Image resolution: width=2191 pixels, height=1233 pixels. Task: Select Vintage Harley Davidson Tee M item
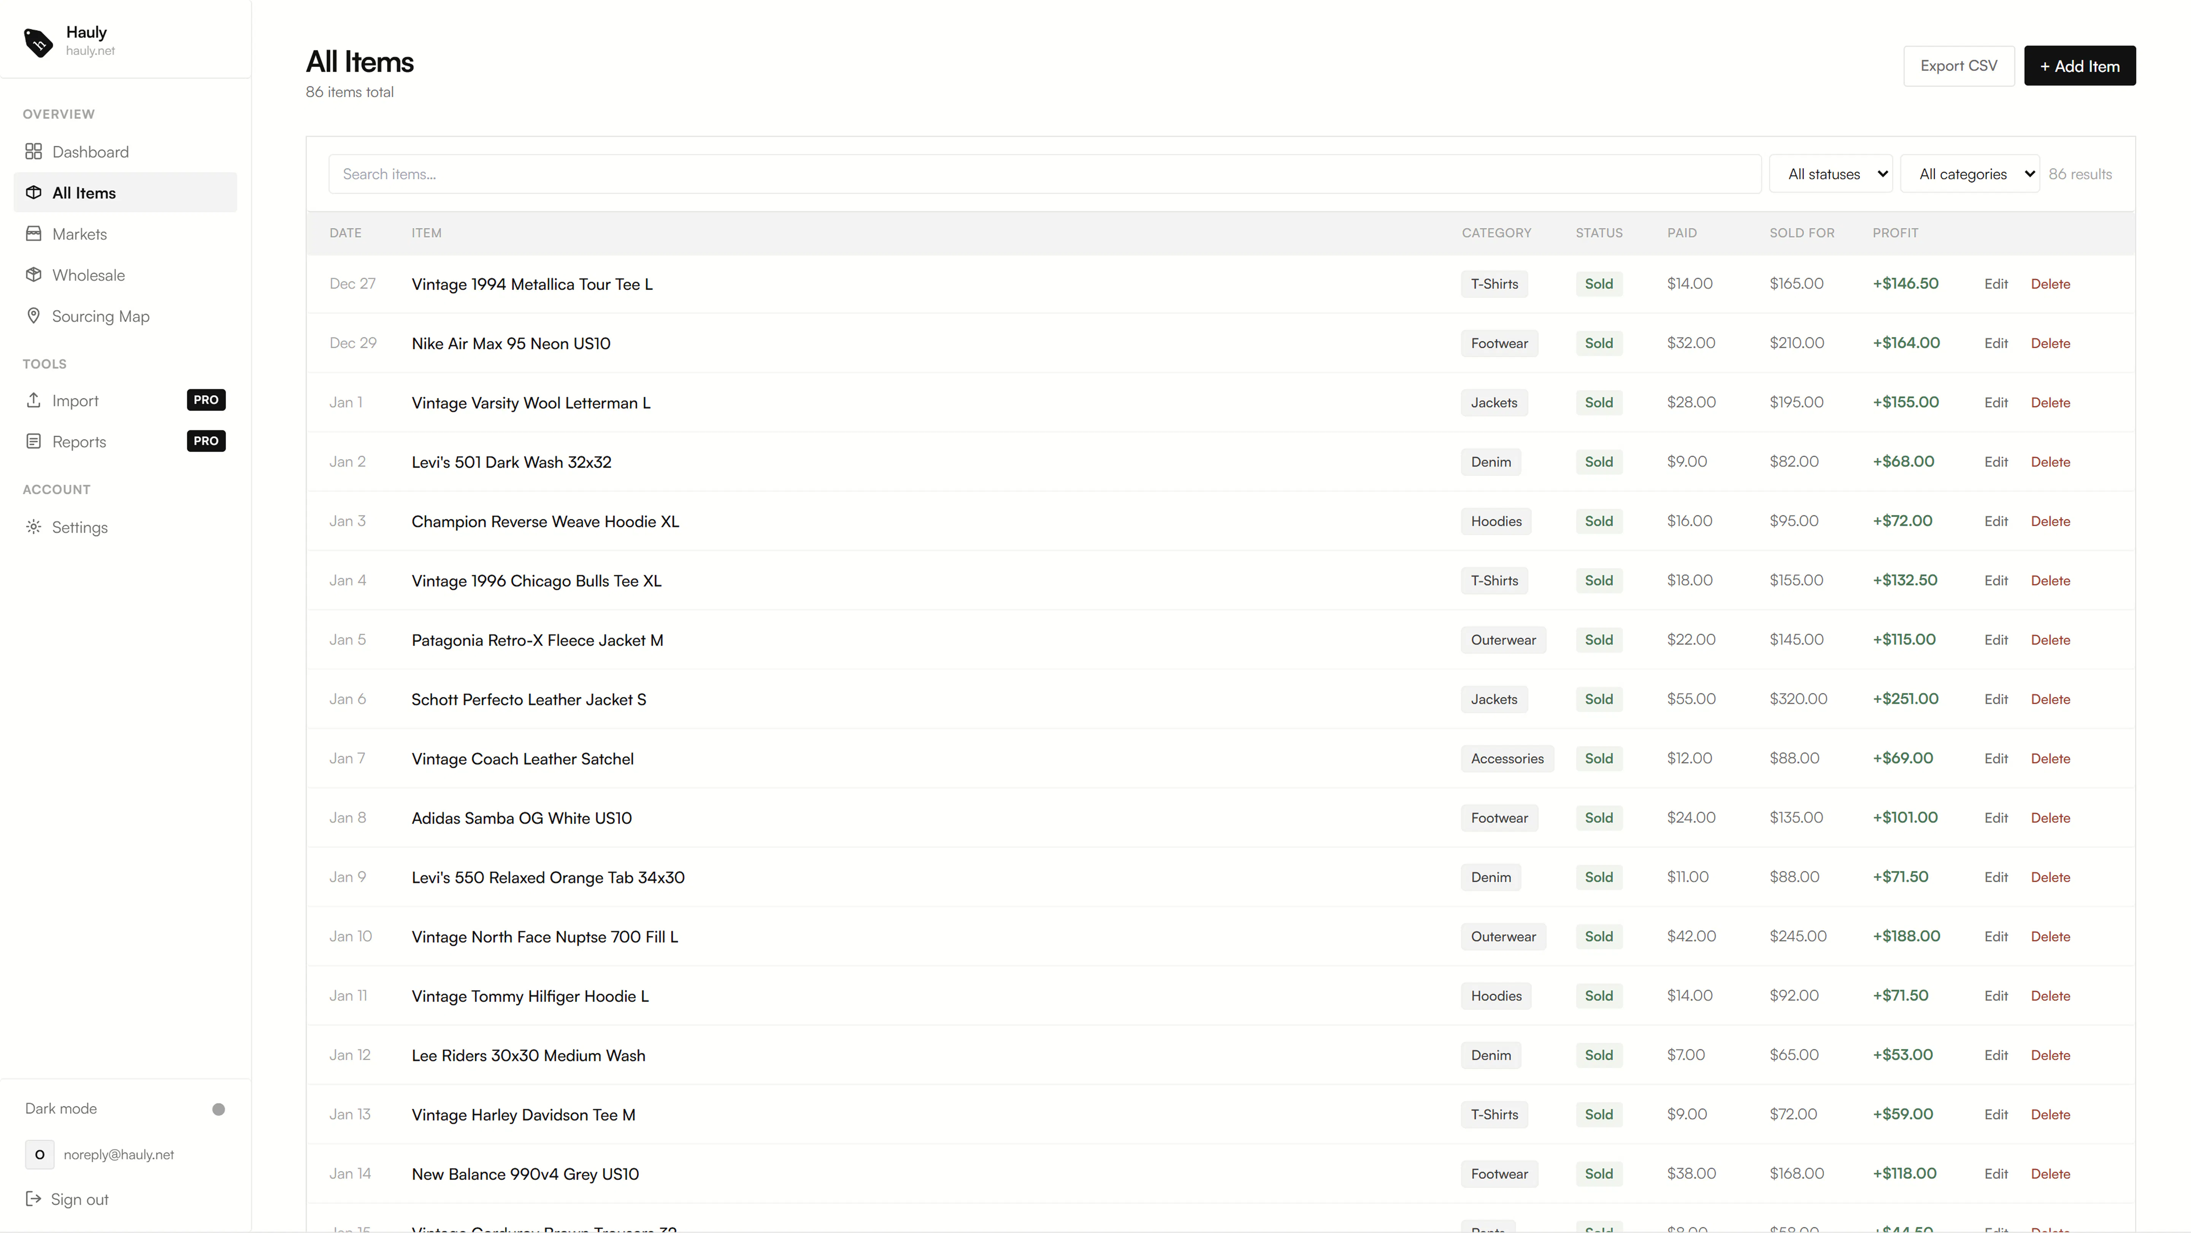tap(523, 1115)
